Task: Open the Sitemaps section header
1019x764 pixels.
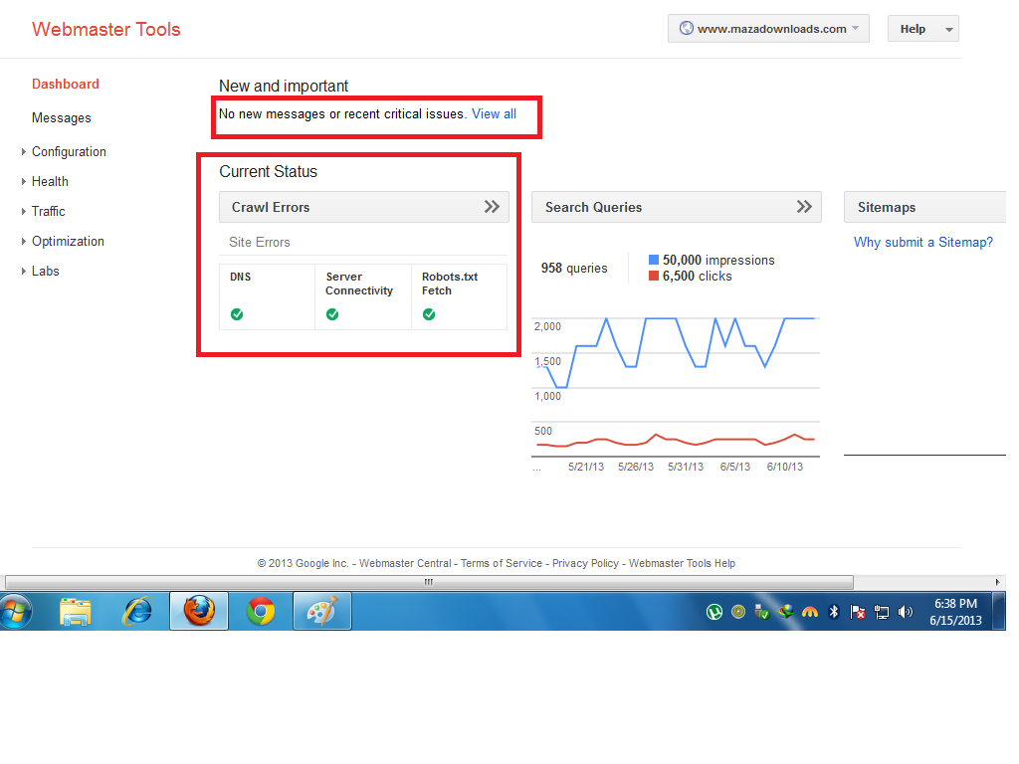Action: click(x=924, y=207)
